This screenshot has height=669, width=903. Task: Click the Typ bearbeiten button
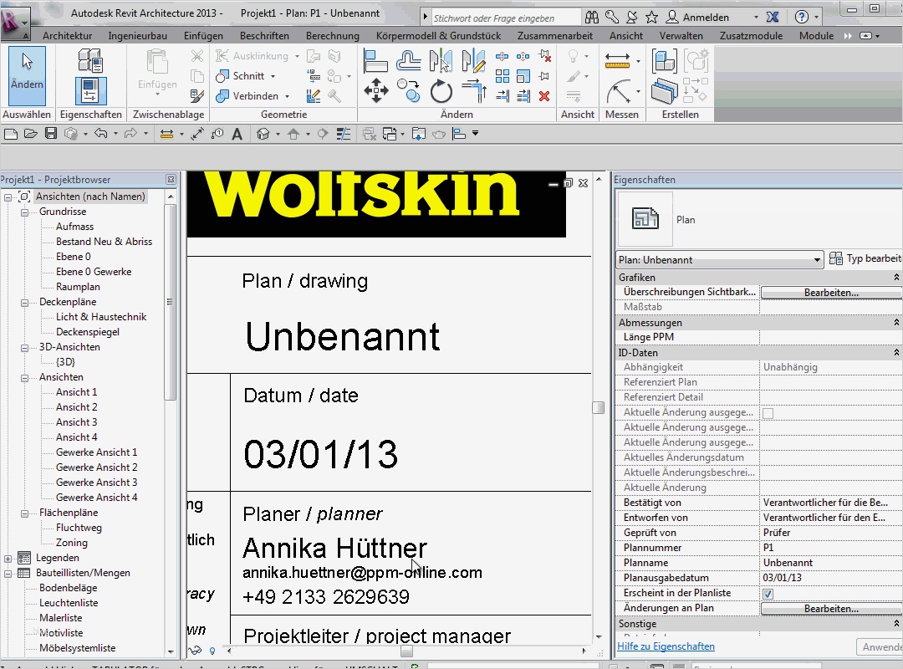click(865, 258)
